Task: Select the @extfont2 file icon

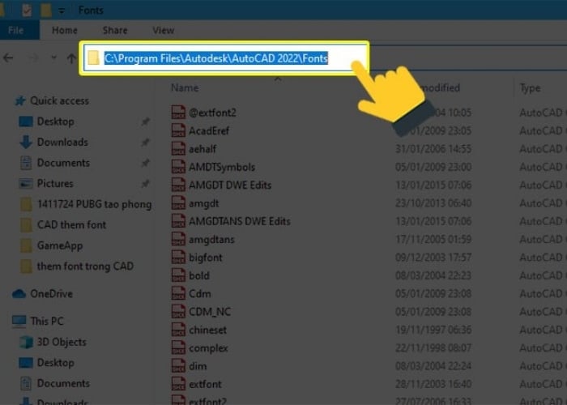Action: click(x=178, y=113)
